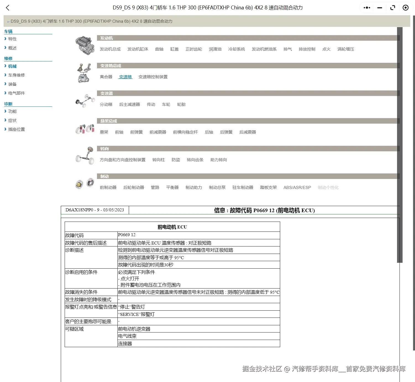Open the 点火 link under 发动机
The height and width of the screenshot is (382, 415).
click(x=326, y=49)
